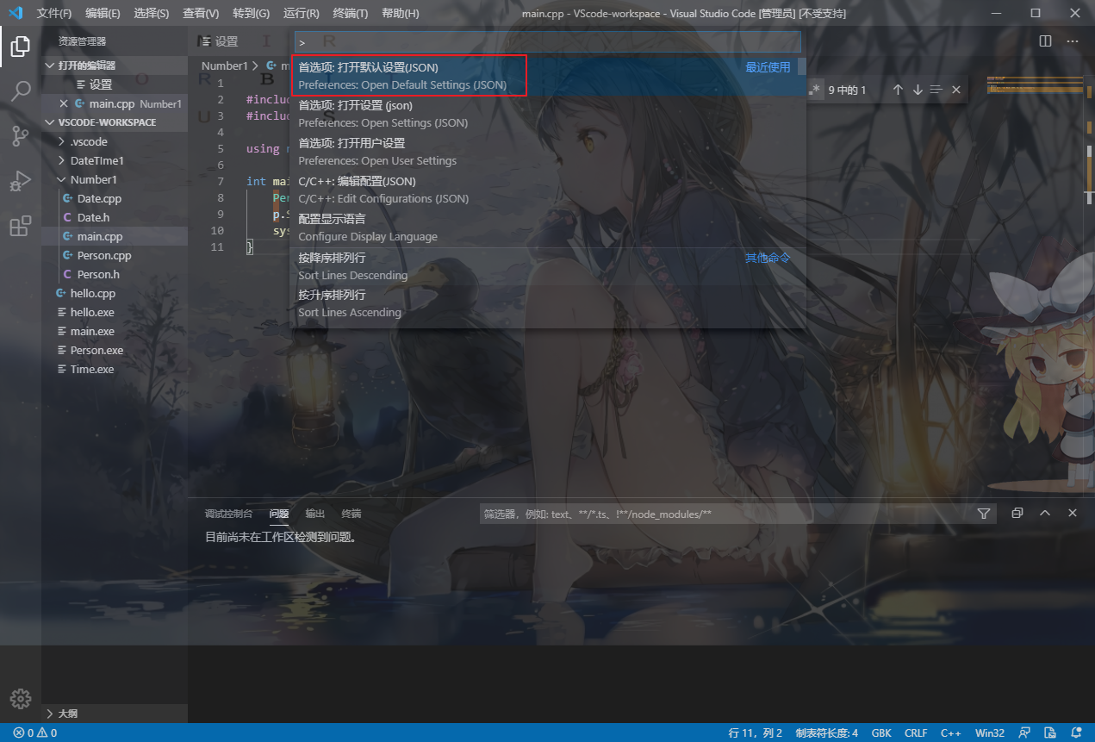
Task: Run Sort Lines Descending command
Action: (x=548, y=266)
